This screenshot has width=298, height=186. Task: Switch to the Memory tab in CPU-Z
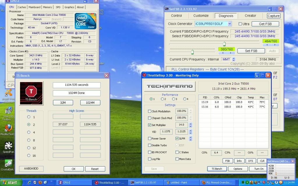click(47, 7)
